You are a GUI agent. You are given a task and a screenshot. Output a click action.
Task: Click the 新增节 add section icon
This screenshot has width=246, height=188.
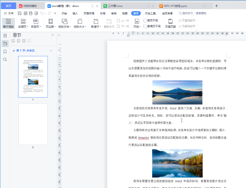[x=96, y=21]
